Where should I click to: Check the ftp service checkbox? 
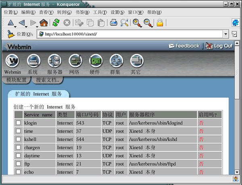click(19, 164)
